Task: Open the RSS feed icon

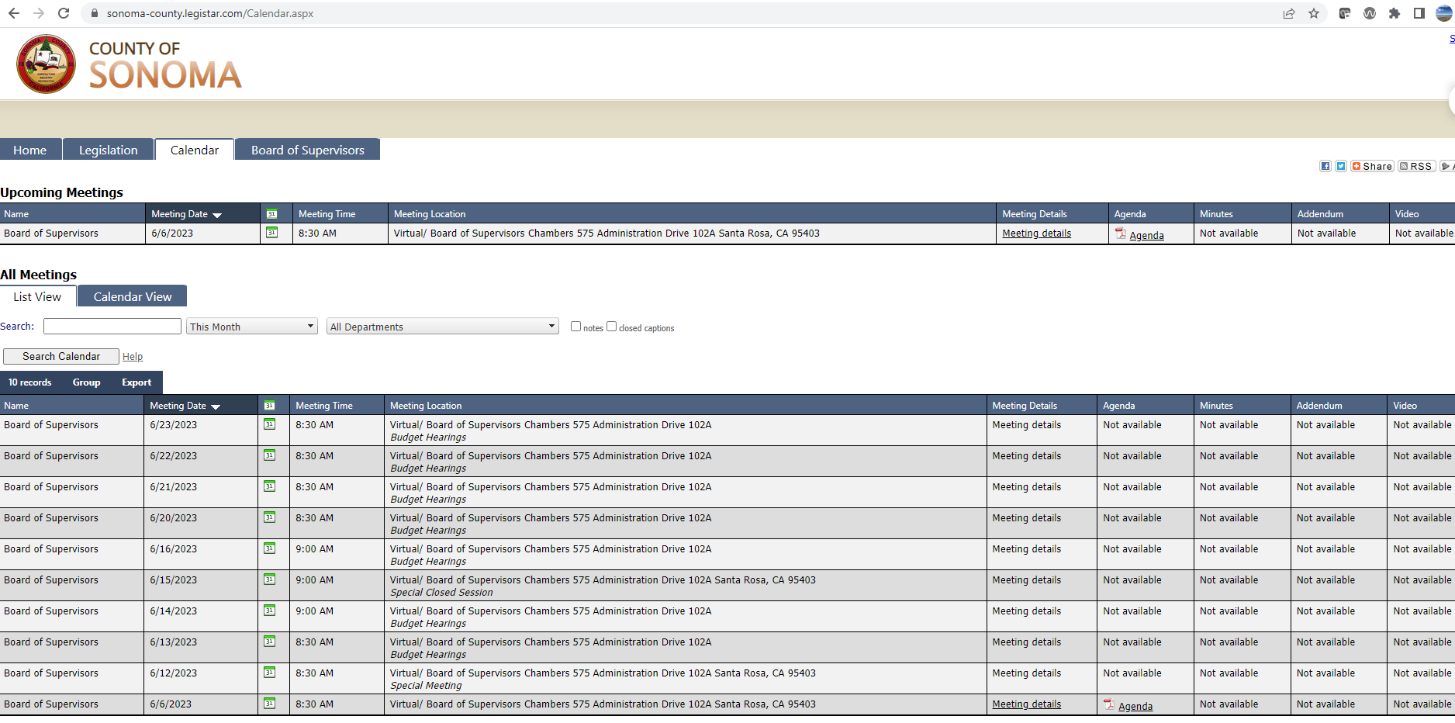Action: point(1416,166)
